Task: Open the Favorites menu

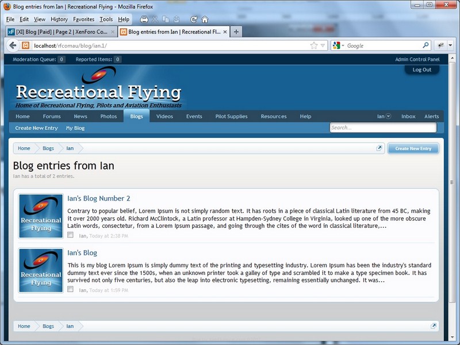Action: [83, 20]
